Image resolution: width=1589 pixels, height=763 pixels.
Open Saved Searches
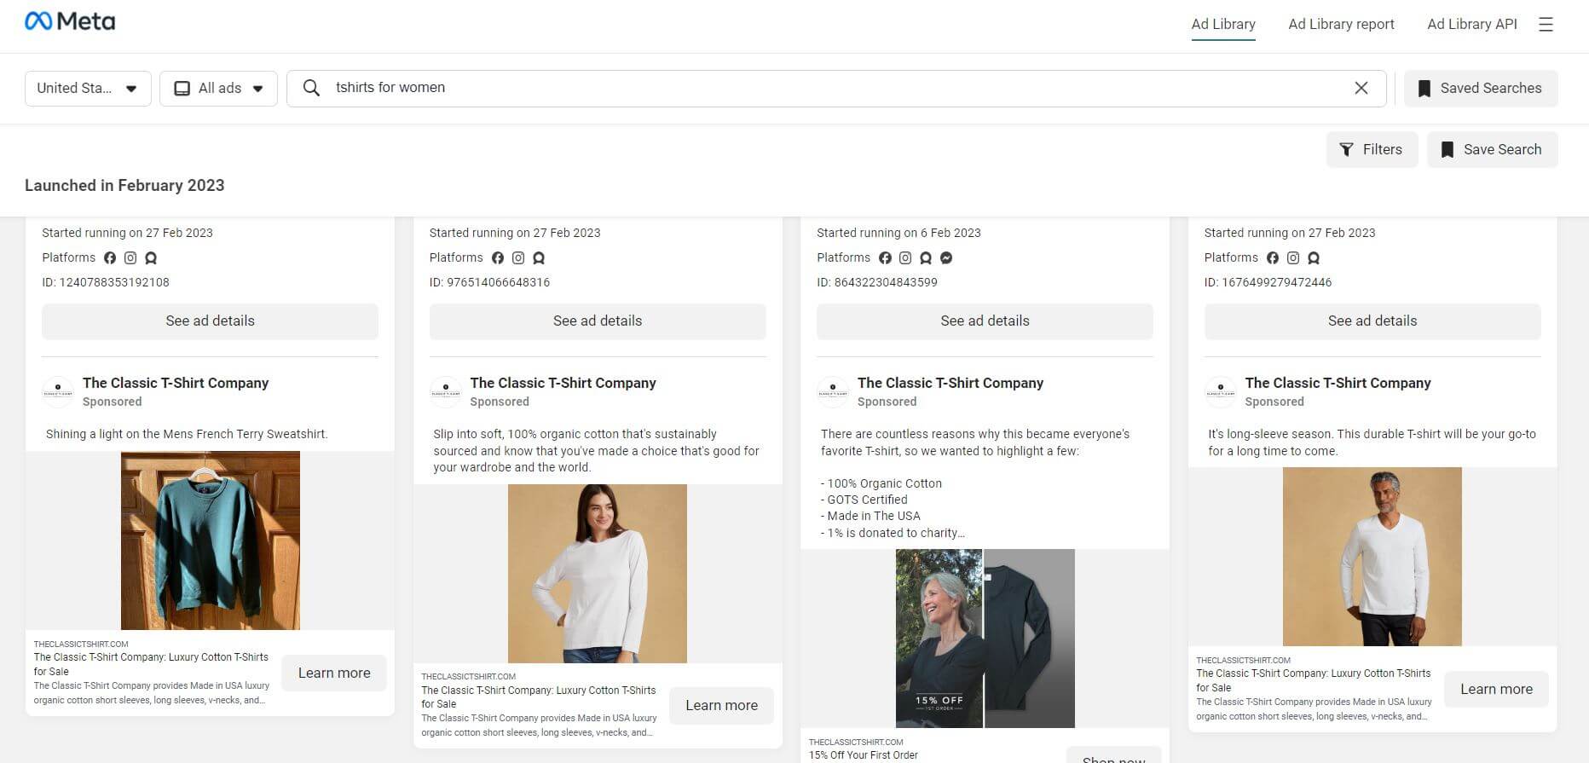[x=1480, y=89]
